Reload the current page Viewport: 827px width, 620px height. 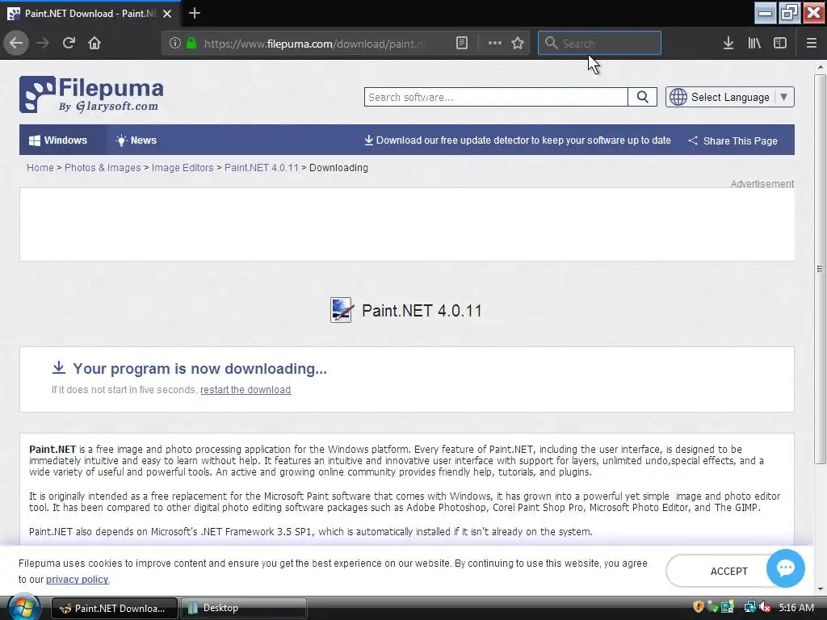(x=69, y=43)
